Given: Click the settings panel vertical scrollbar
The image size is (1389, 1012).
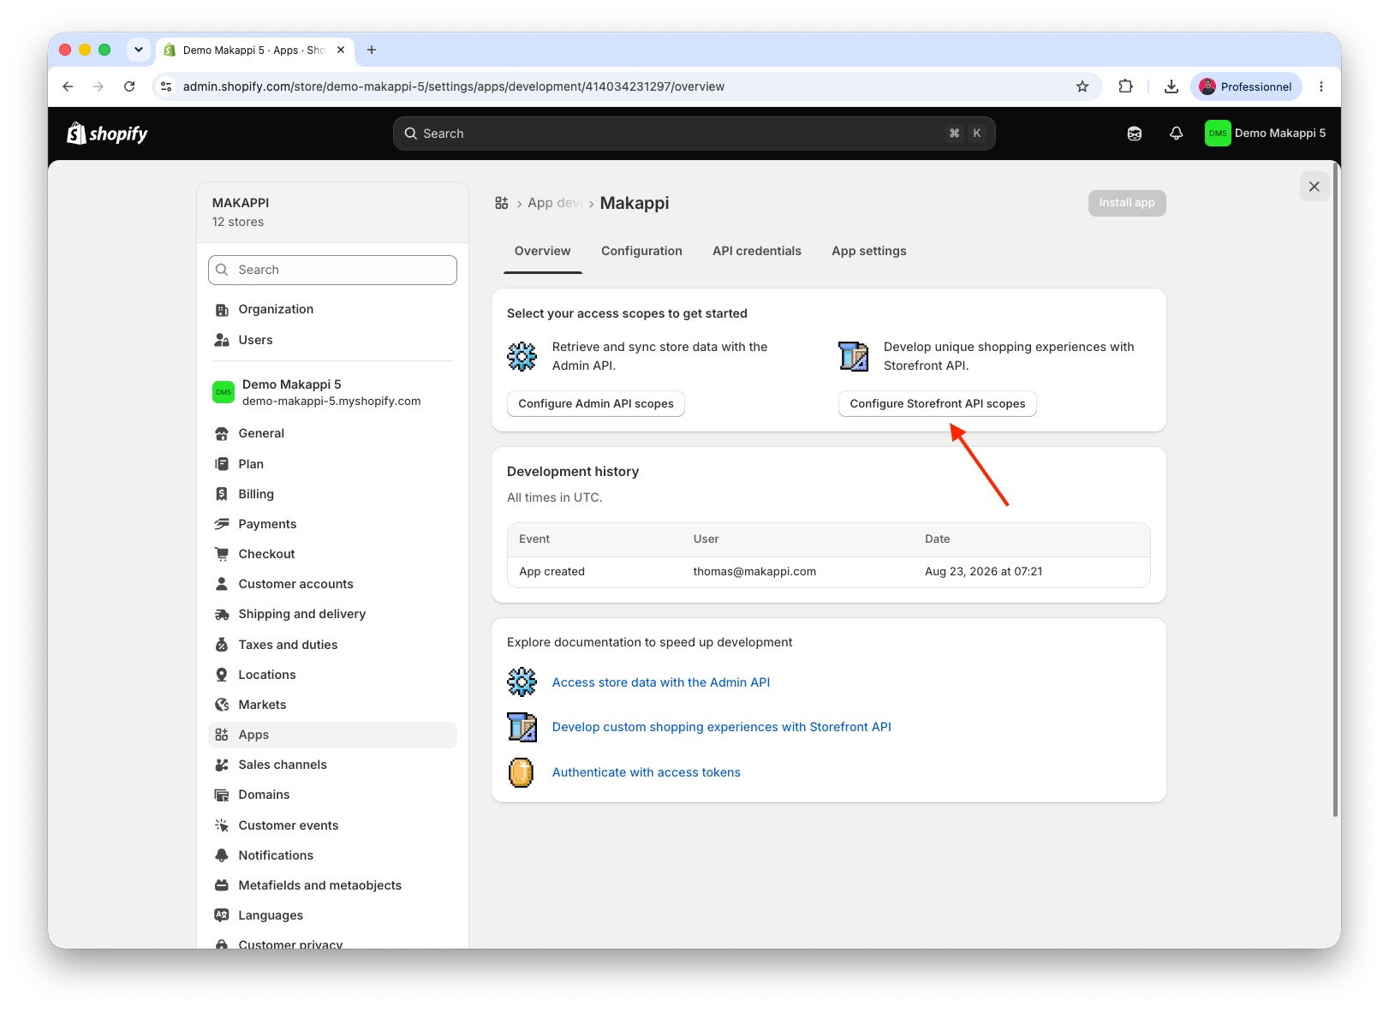Looking at the screenshot, I should tap(1335, 490).
